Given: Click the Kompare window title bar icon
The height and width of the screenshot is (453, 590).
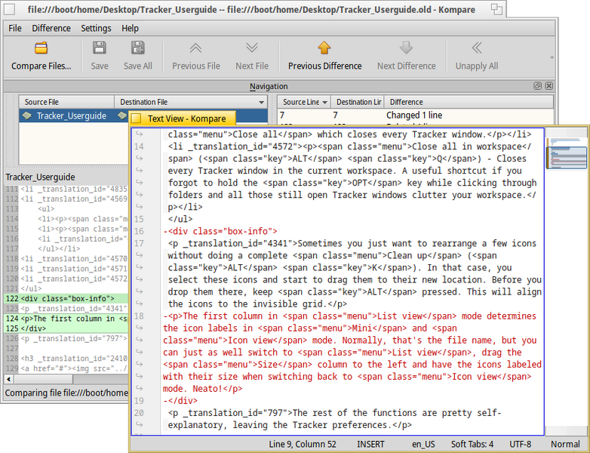Looking at the screenshot, I should pyautogui.click(x=9, y=9).
